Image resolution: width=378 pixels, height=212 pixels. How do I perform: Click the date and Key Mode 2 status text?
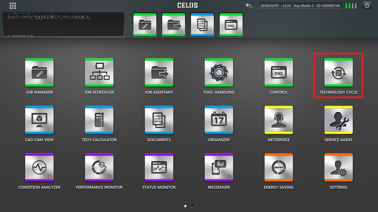300,5
